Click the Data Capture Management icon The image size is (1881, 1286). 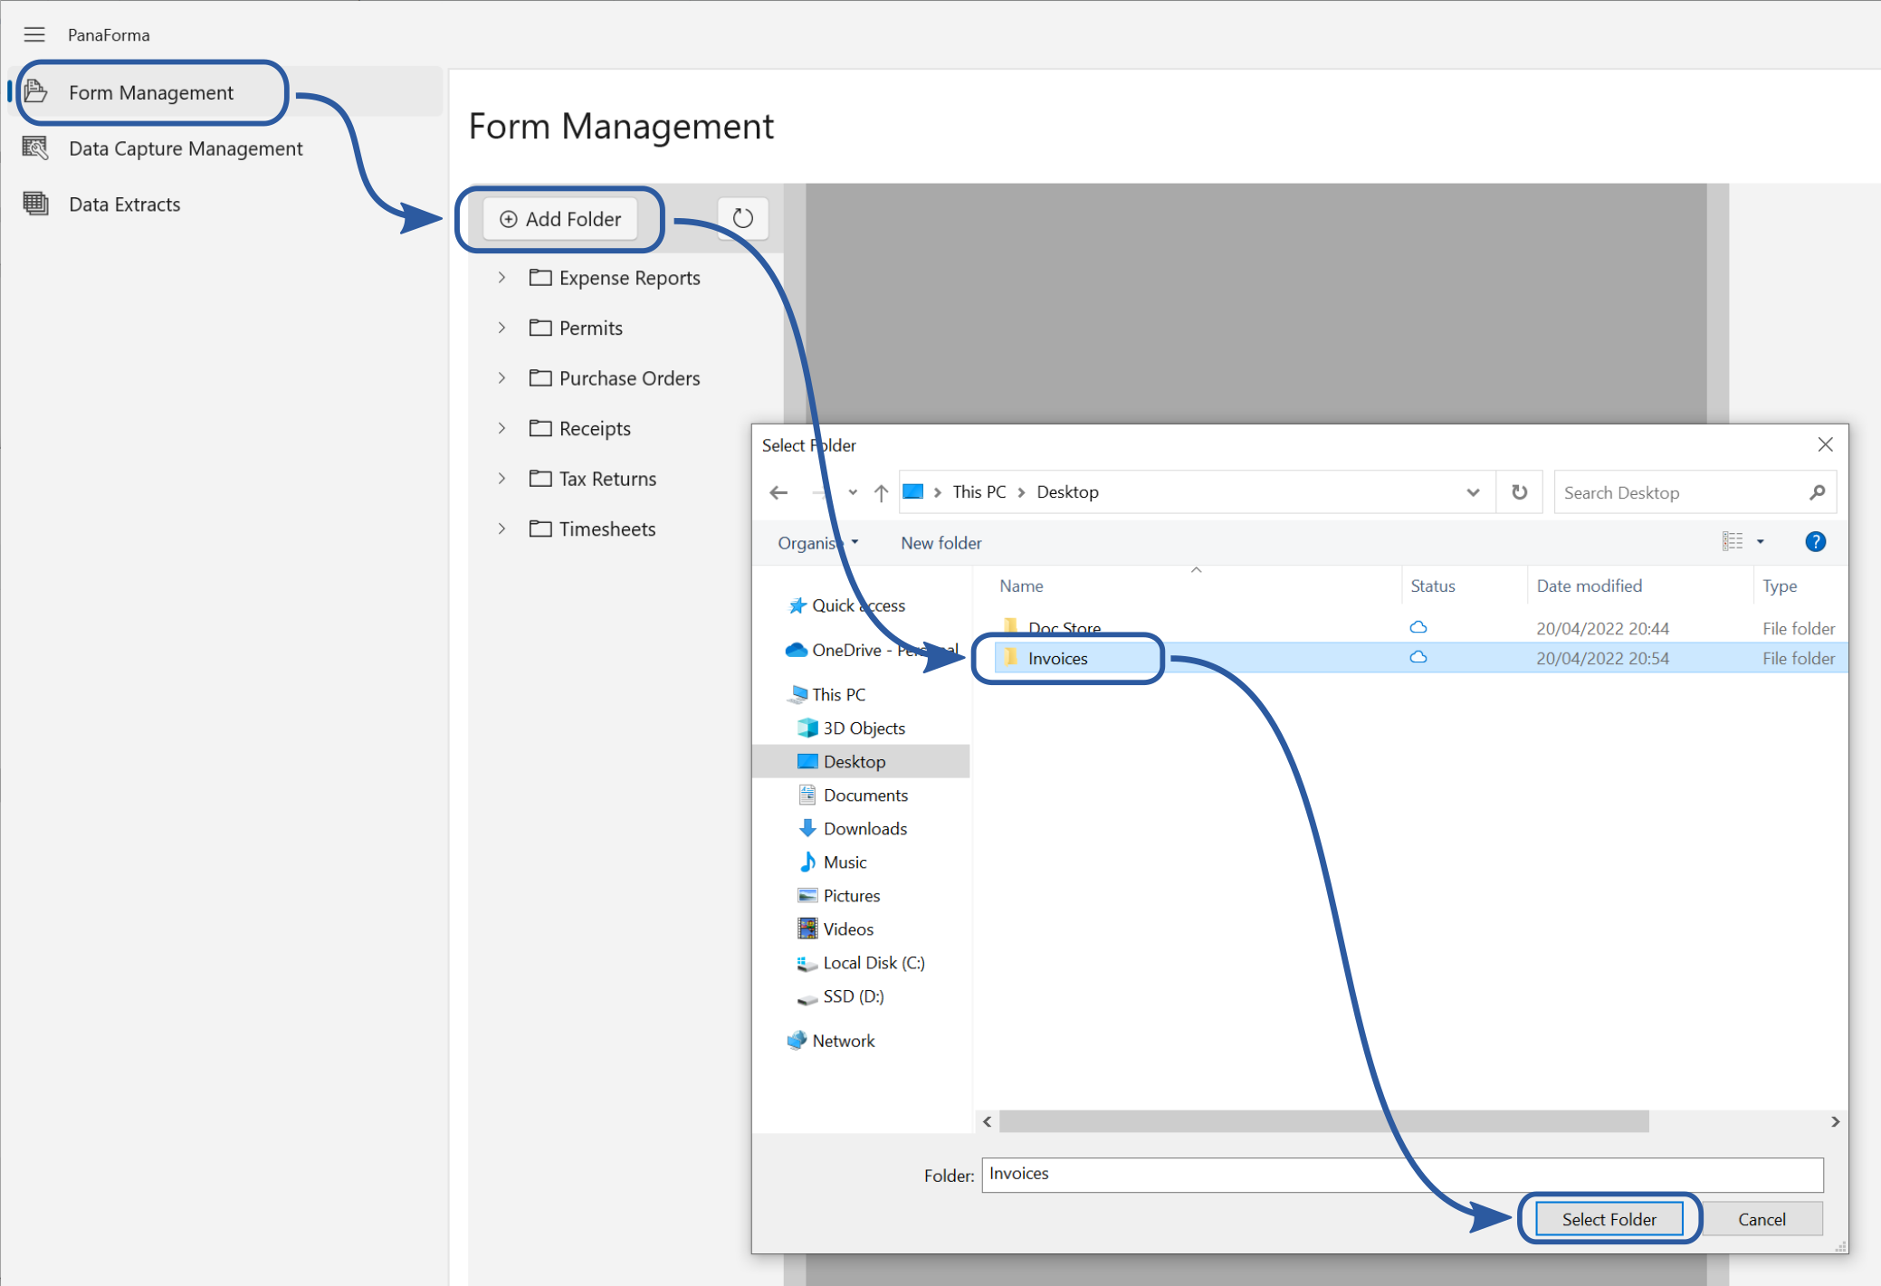click(x=35, y=148)
